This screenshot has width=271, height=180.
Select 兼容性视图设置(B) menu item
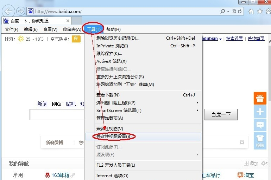tap(143, 136)
